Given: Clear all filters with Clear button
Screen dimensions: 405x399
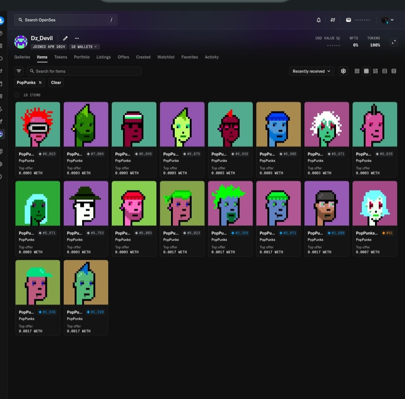Looking at the screenshot, I should (56, 82).
